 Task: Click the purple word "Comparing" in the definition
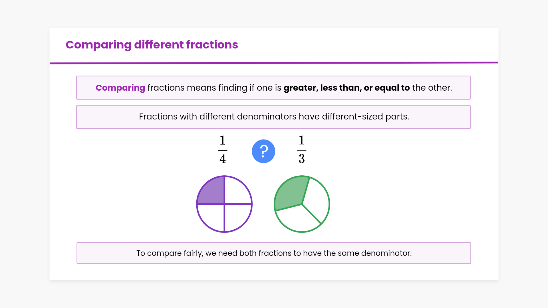coord(120,88)
